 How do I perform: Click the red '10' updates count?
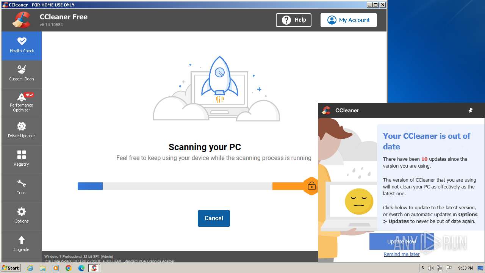pyautogui.click(x=424, y=159)
